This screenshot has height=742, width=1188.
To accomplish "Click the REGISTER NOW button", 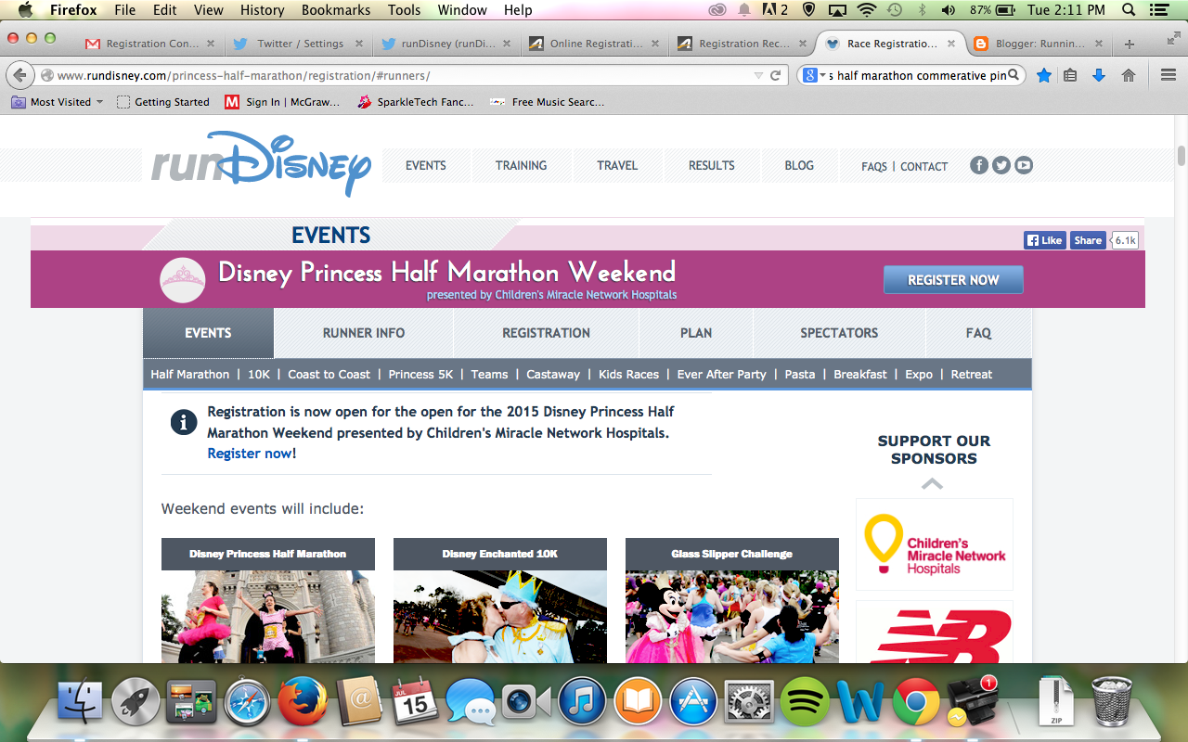I will click(953, 279).
